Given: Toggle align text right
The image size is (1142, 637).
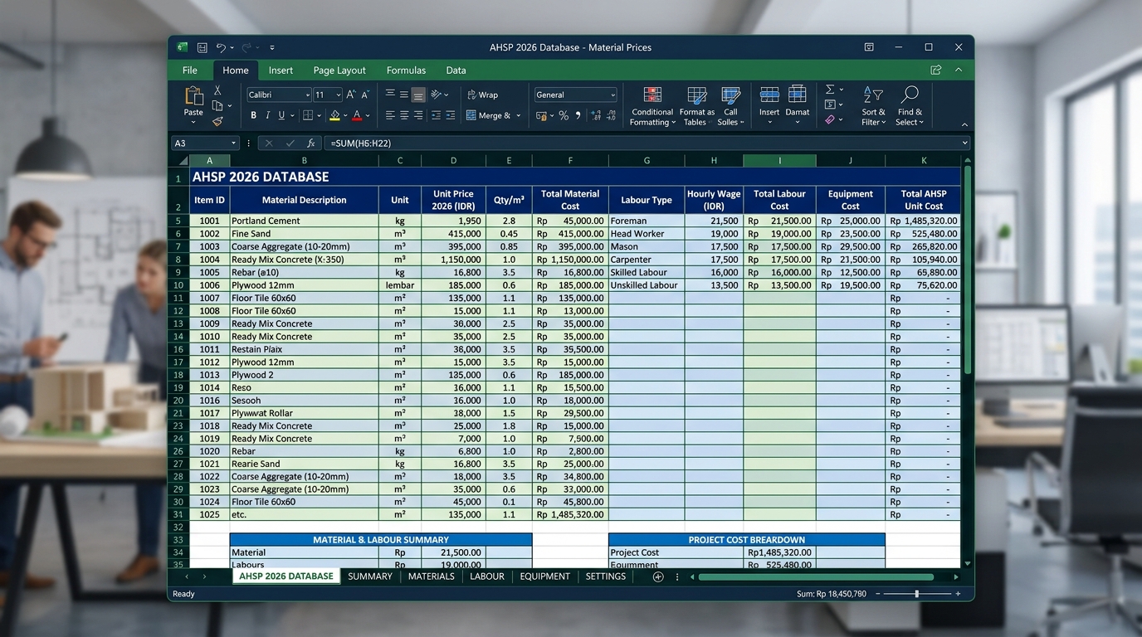Looking at the screenshot, I should [418, 115].
